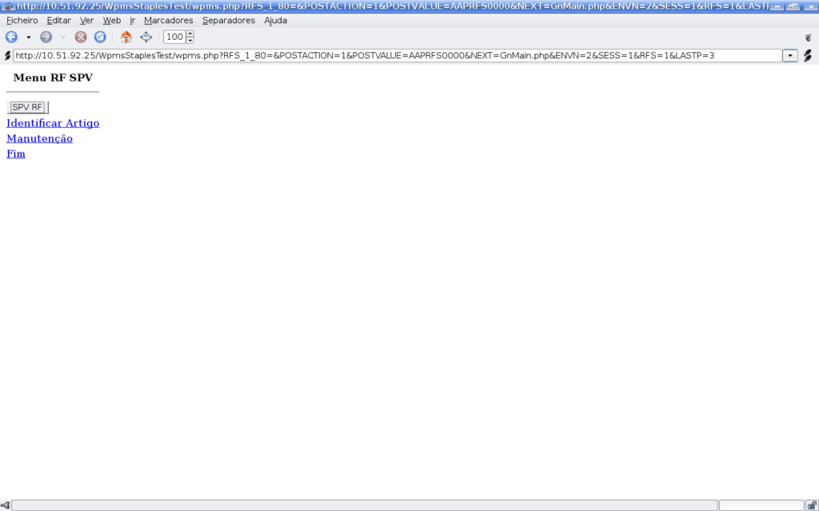Open the Ver menu
This screenshot has width=819, height=511.
86,20
